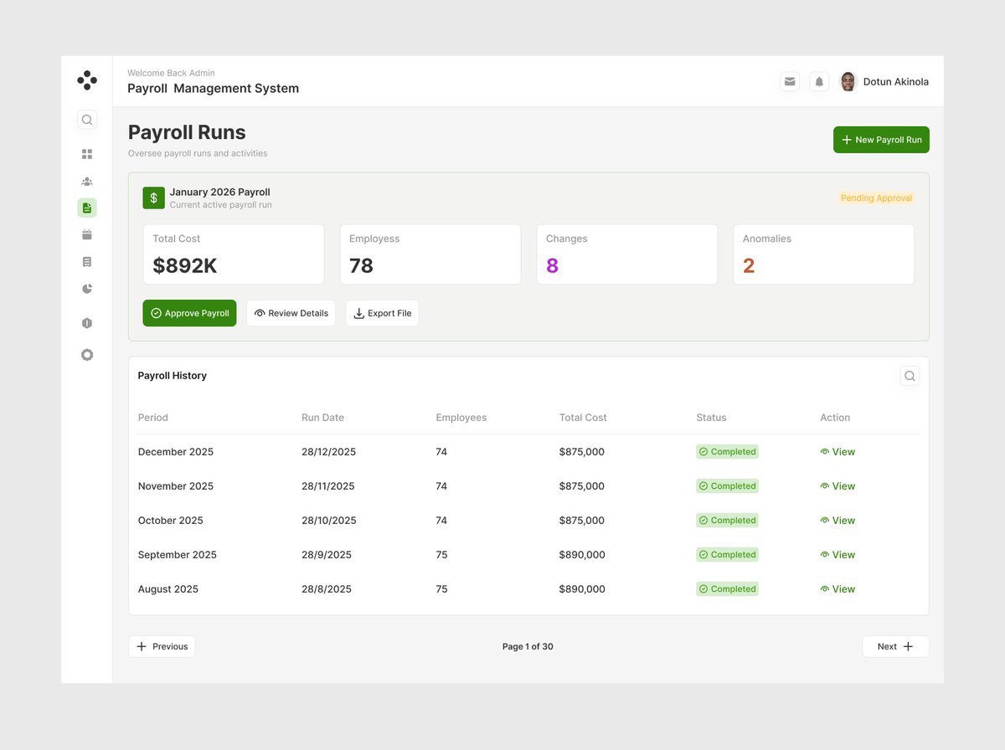The image size is (1005, 750).
Task: Click the September 2025 period cell
Action: (x=178, y=555)
